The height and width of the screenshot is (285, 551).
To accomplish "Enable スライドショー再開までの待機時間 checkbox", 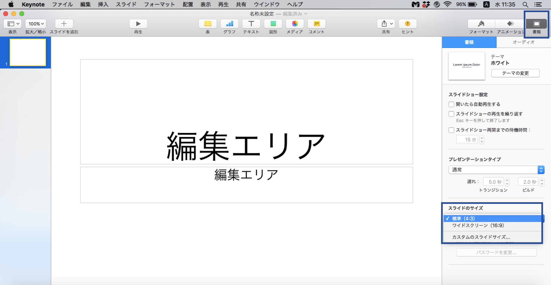I will (451, 130).
